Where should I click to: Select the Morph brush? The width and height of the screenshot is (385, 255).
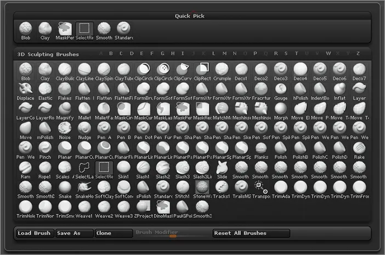click(x=281, y=110)
